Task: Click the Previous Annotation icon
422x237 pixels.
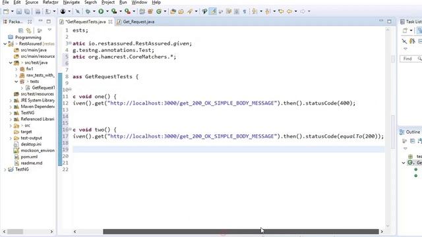Action: (x=268, y=11)
